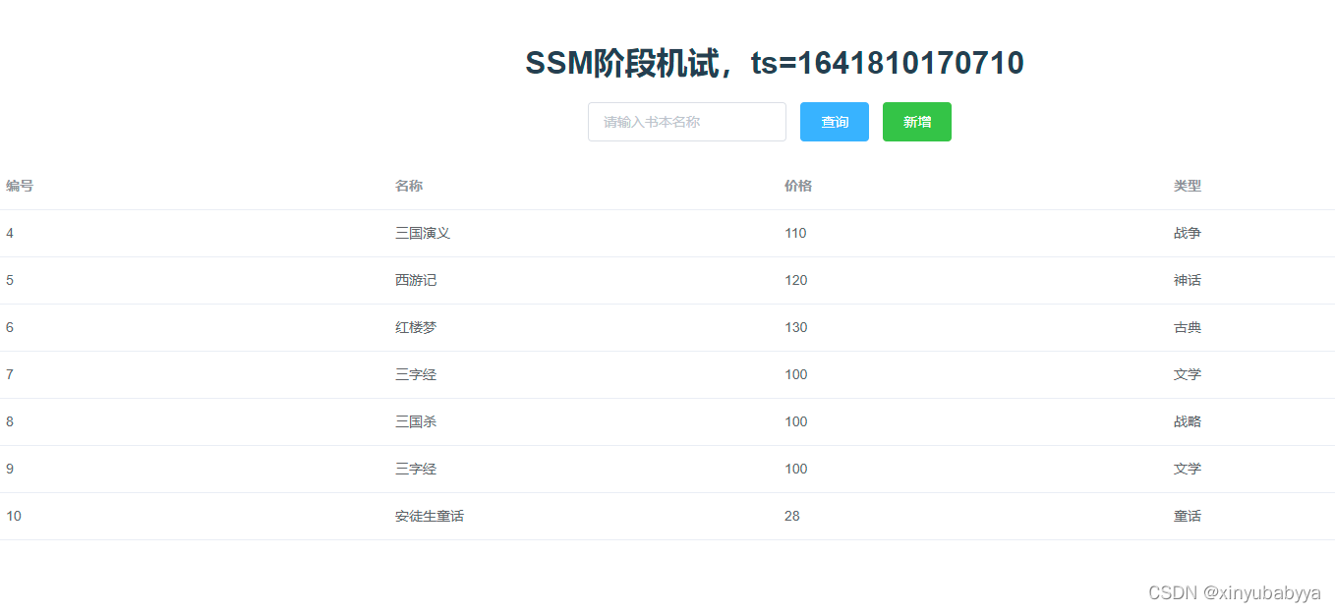Image resolution: width=1335 pixels, height=612 pixels.
Task: Click the 价格 column header
Action: 798,186
